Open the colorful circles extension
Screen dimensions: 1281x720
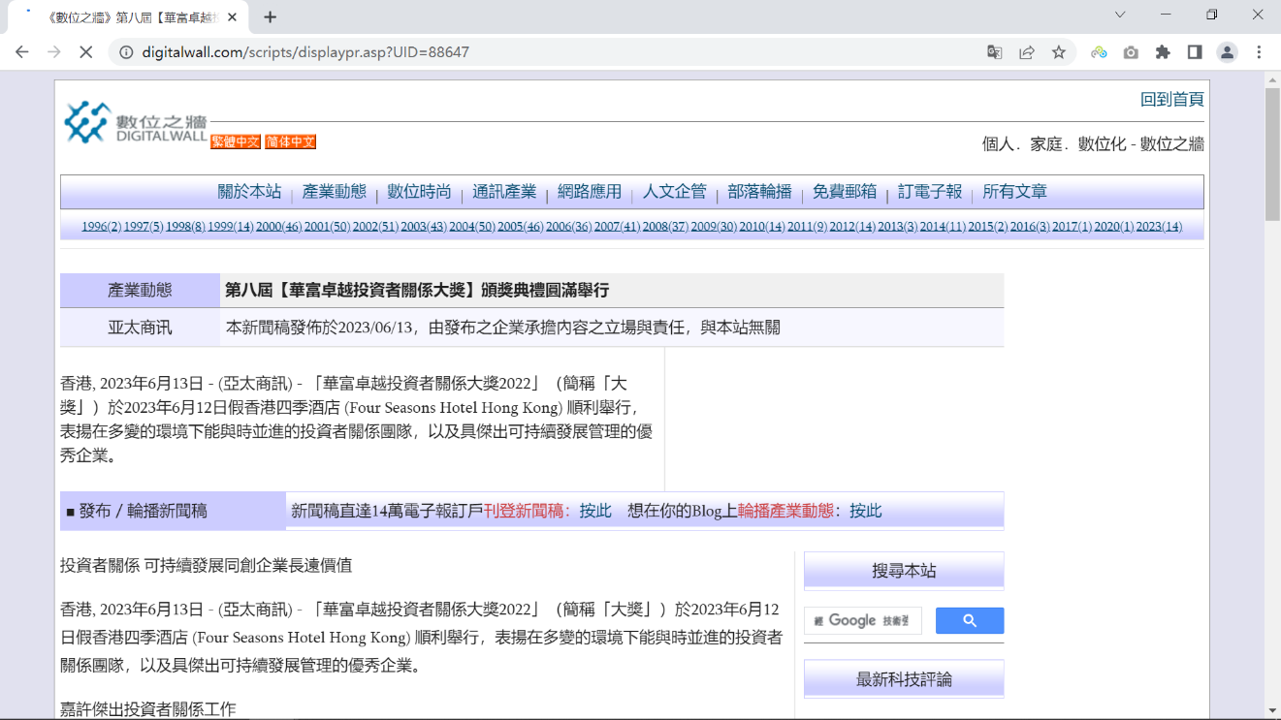click(x=1099, y=52)
